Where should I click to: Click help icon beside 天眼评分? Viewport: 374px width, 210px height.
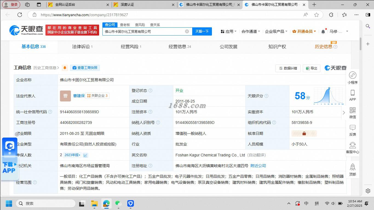point(266,96)
